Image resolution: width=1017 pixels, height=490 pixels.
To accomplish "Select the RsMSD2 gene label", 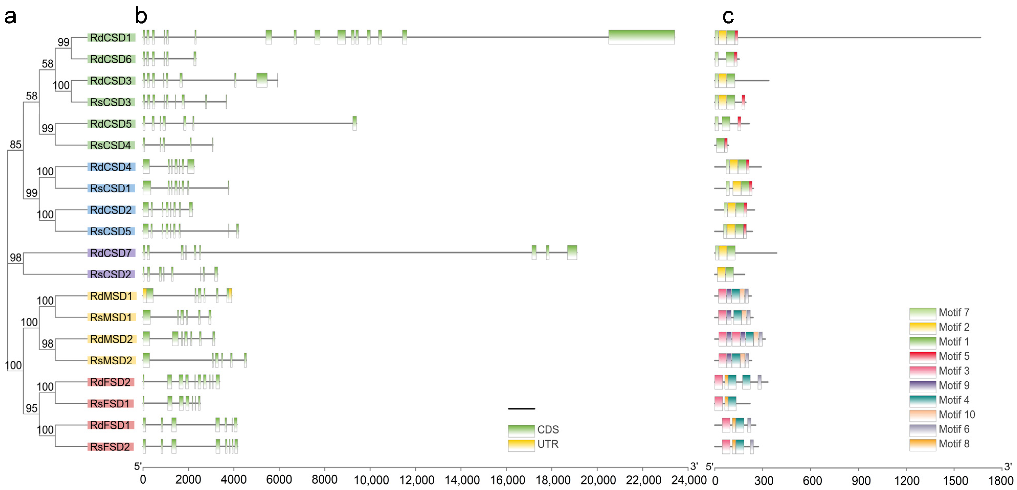I will 112,360.
